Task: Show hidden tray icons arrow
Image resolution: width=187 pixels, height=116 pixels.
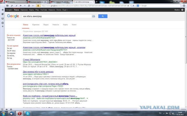Action: (164, 113)
